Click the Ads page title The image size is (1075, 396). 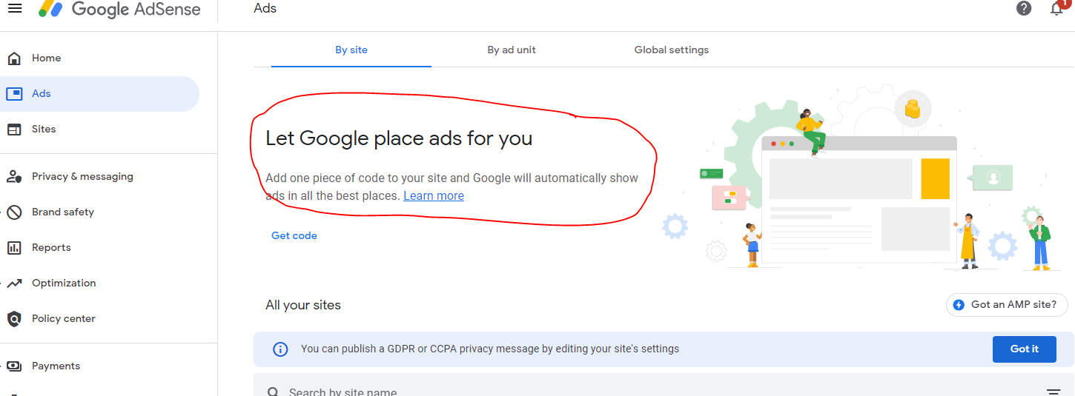coord(265,9)
